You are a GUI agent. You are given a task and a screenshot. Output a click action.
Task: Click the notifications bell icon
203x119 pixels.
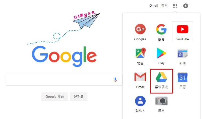[x=185, y=6]
